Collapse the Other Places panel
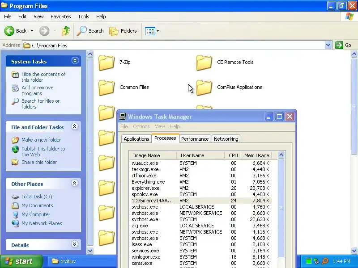The width and height of the screenshot is (358, 268). coord(74,183)
